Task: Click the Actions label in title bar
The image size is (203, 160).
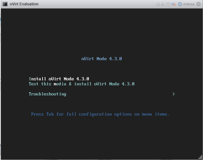Action: [x=188, y=4]
